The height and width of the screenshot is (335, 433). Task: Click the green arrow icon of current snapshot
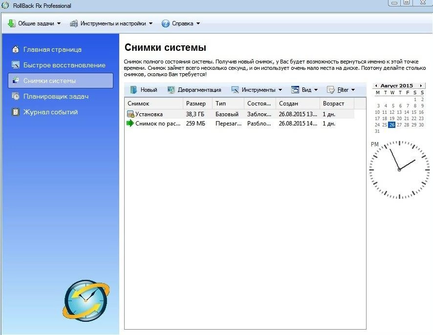(x=130, y=124)
